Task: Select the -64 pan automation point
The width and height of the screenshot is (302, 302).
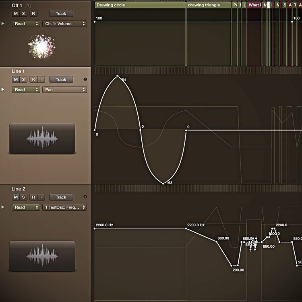Action: tap(117, 75)
